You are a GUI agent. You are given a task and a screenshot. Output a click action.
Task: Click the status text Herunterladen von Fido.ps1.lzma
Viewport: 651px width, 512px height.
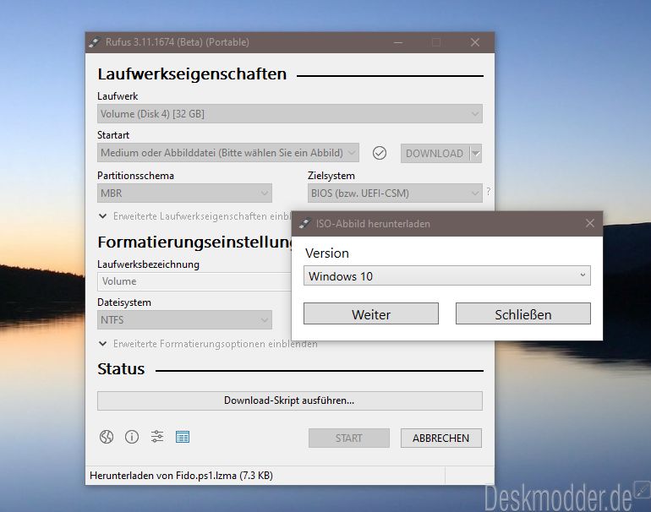coord(182,476)
